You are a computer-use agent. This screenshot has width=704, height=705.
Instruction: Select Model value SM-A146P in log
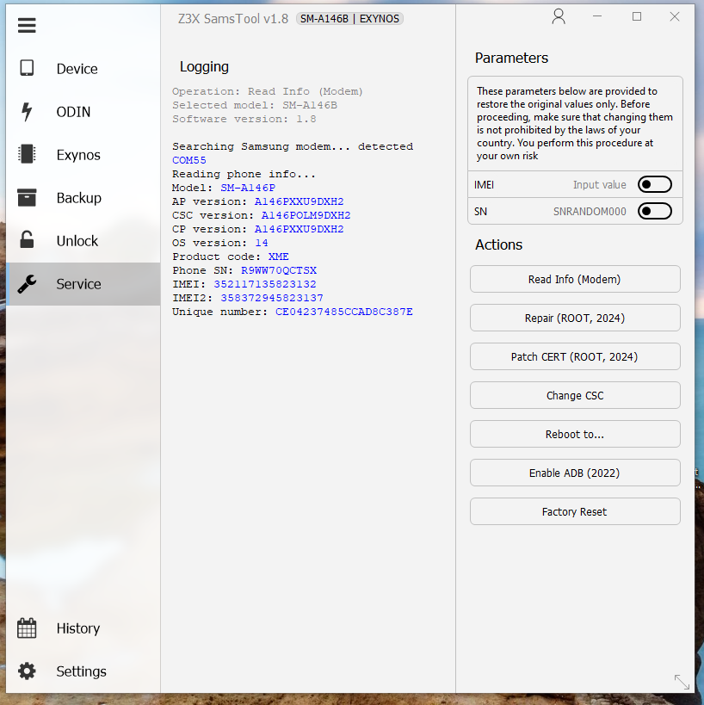click(x=248, y=188)
